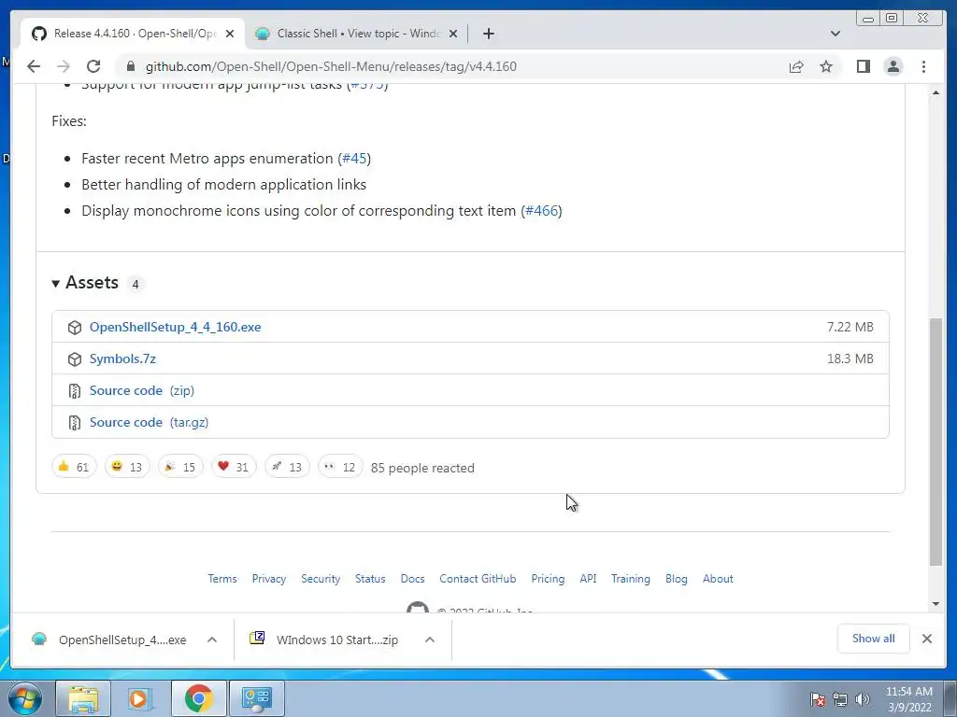Reload the GitHub release page
Viewport: 957px width, 717px height.
pos(93,66)
